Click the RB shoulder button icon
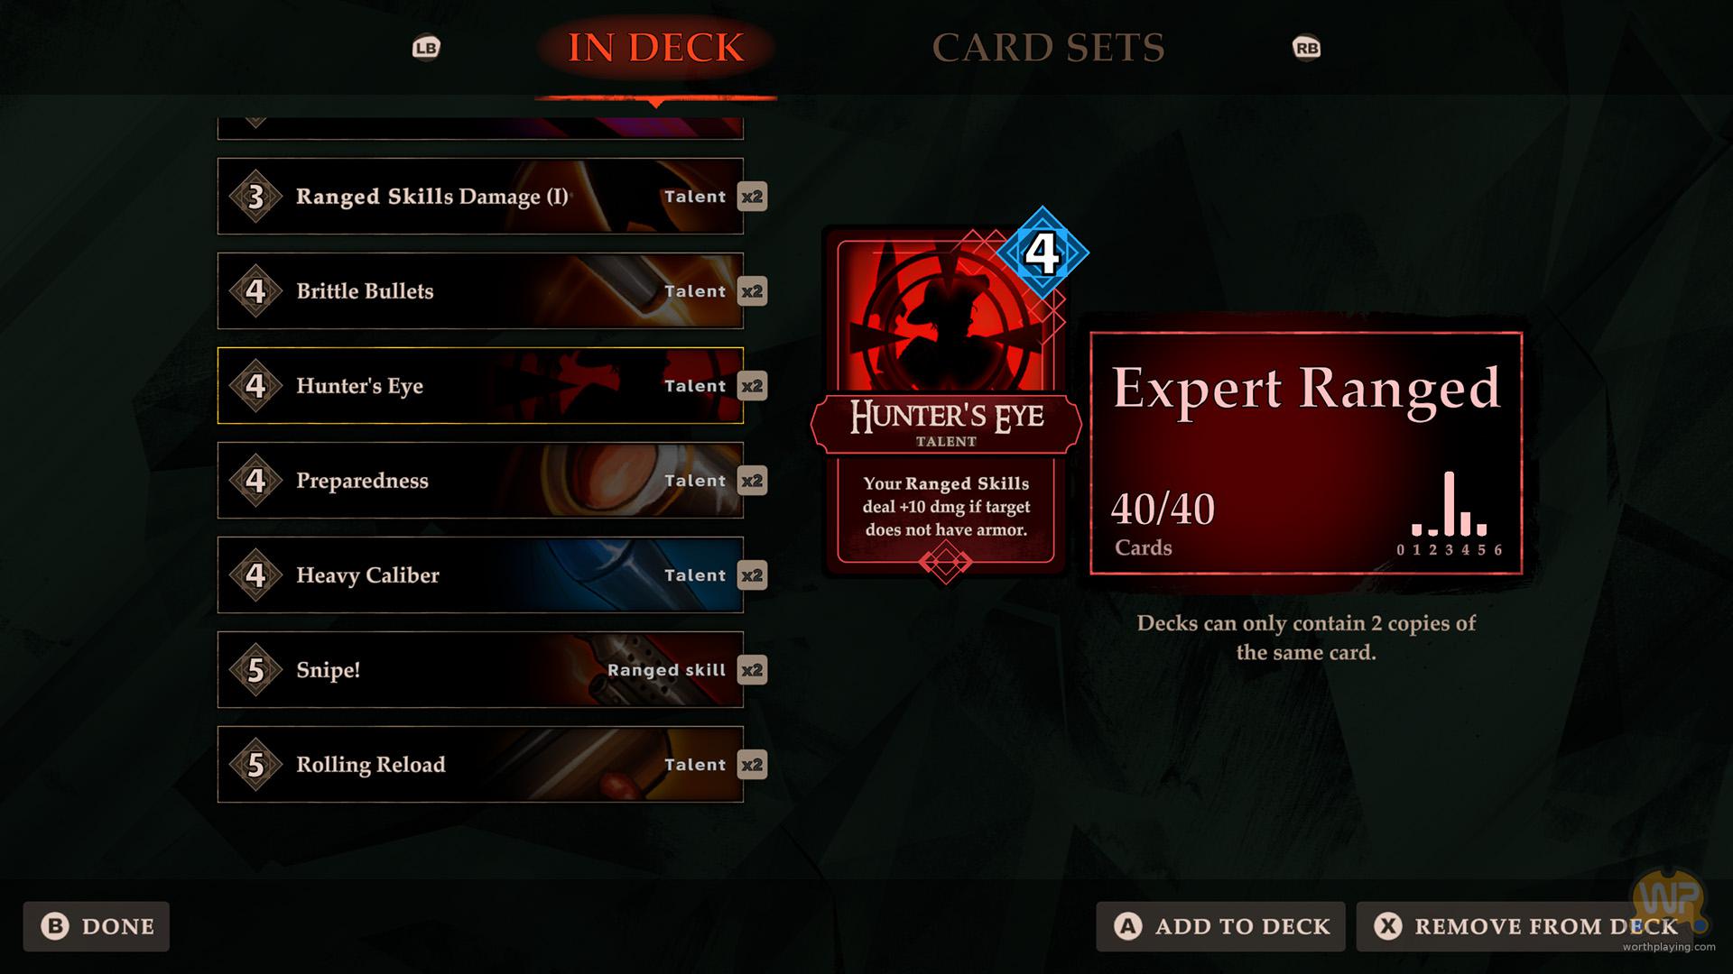Viewport: 1733px width, 974px height. 1306,48
